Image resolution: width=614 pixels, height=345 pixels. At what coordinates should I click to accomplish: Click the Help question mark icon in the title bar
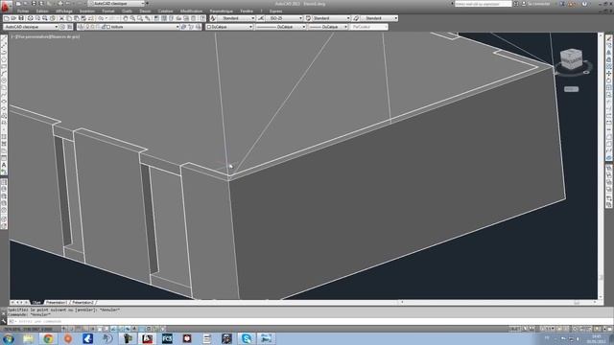[584, 4]
